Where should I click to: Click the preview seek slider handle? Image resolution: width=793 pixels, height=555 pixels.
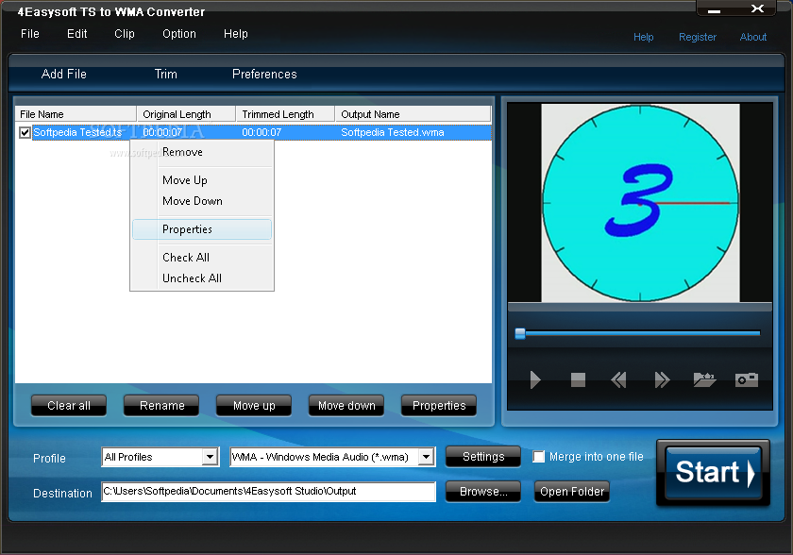520,333
